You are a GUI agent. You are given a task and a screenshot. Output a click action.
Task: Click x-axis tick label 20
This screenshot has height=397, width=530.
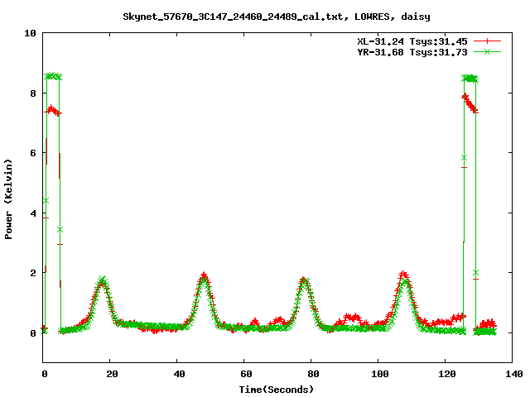point(112,374)
